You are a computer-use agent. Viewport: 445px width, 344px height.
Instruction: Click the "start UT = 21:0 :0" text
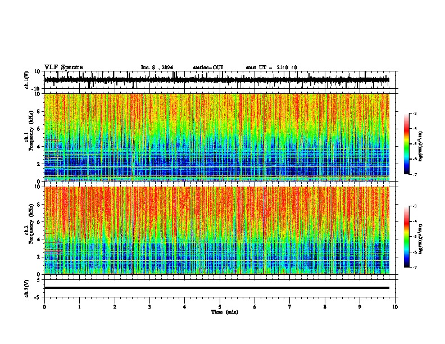pos(271,67)
